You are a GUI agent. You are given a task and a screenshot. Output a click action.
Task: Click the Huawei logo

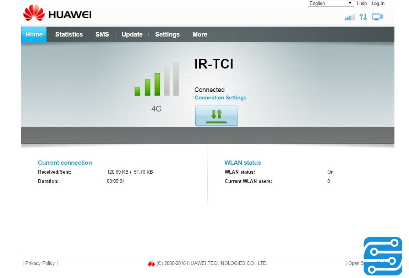point(56,13)
